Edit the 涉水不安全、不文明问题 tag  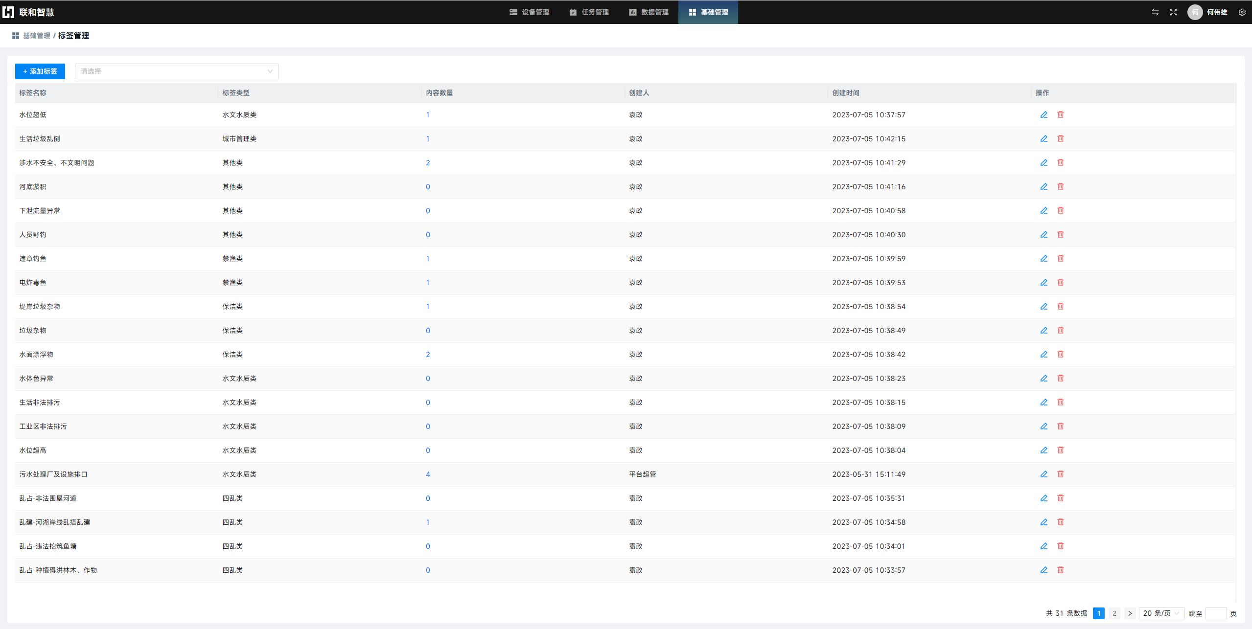pos(1043,163)
